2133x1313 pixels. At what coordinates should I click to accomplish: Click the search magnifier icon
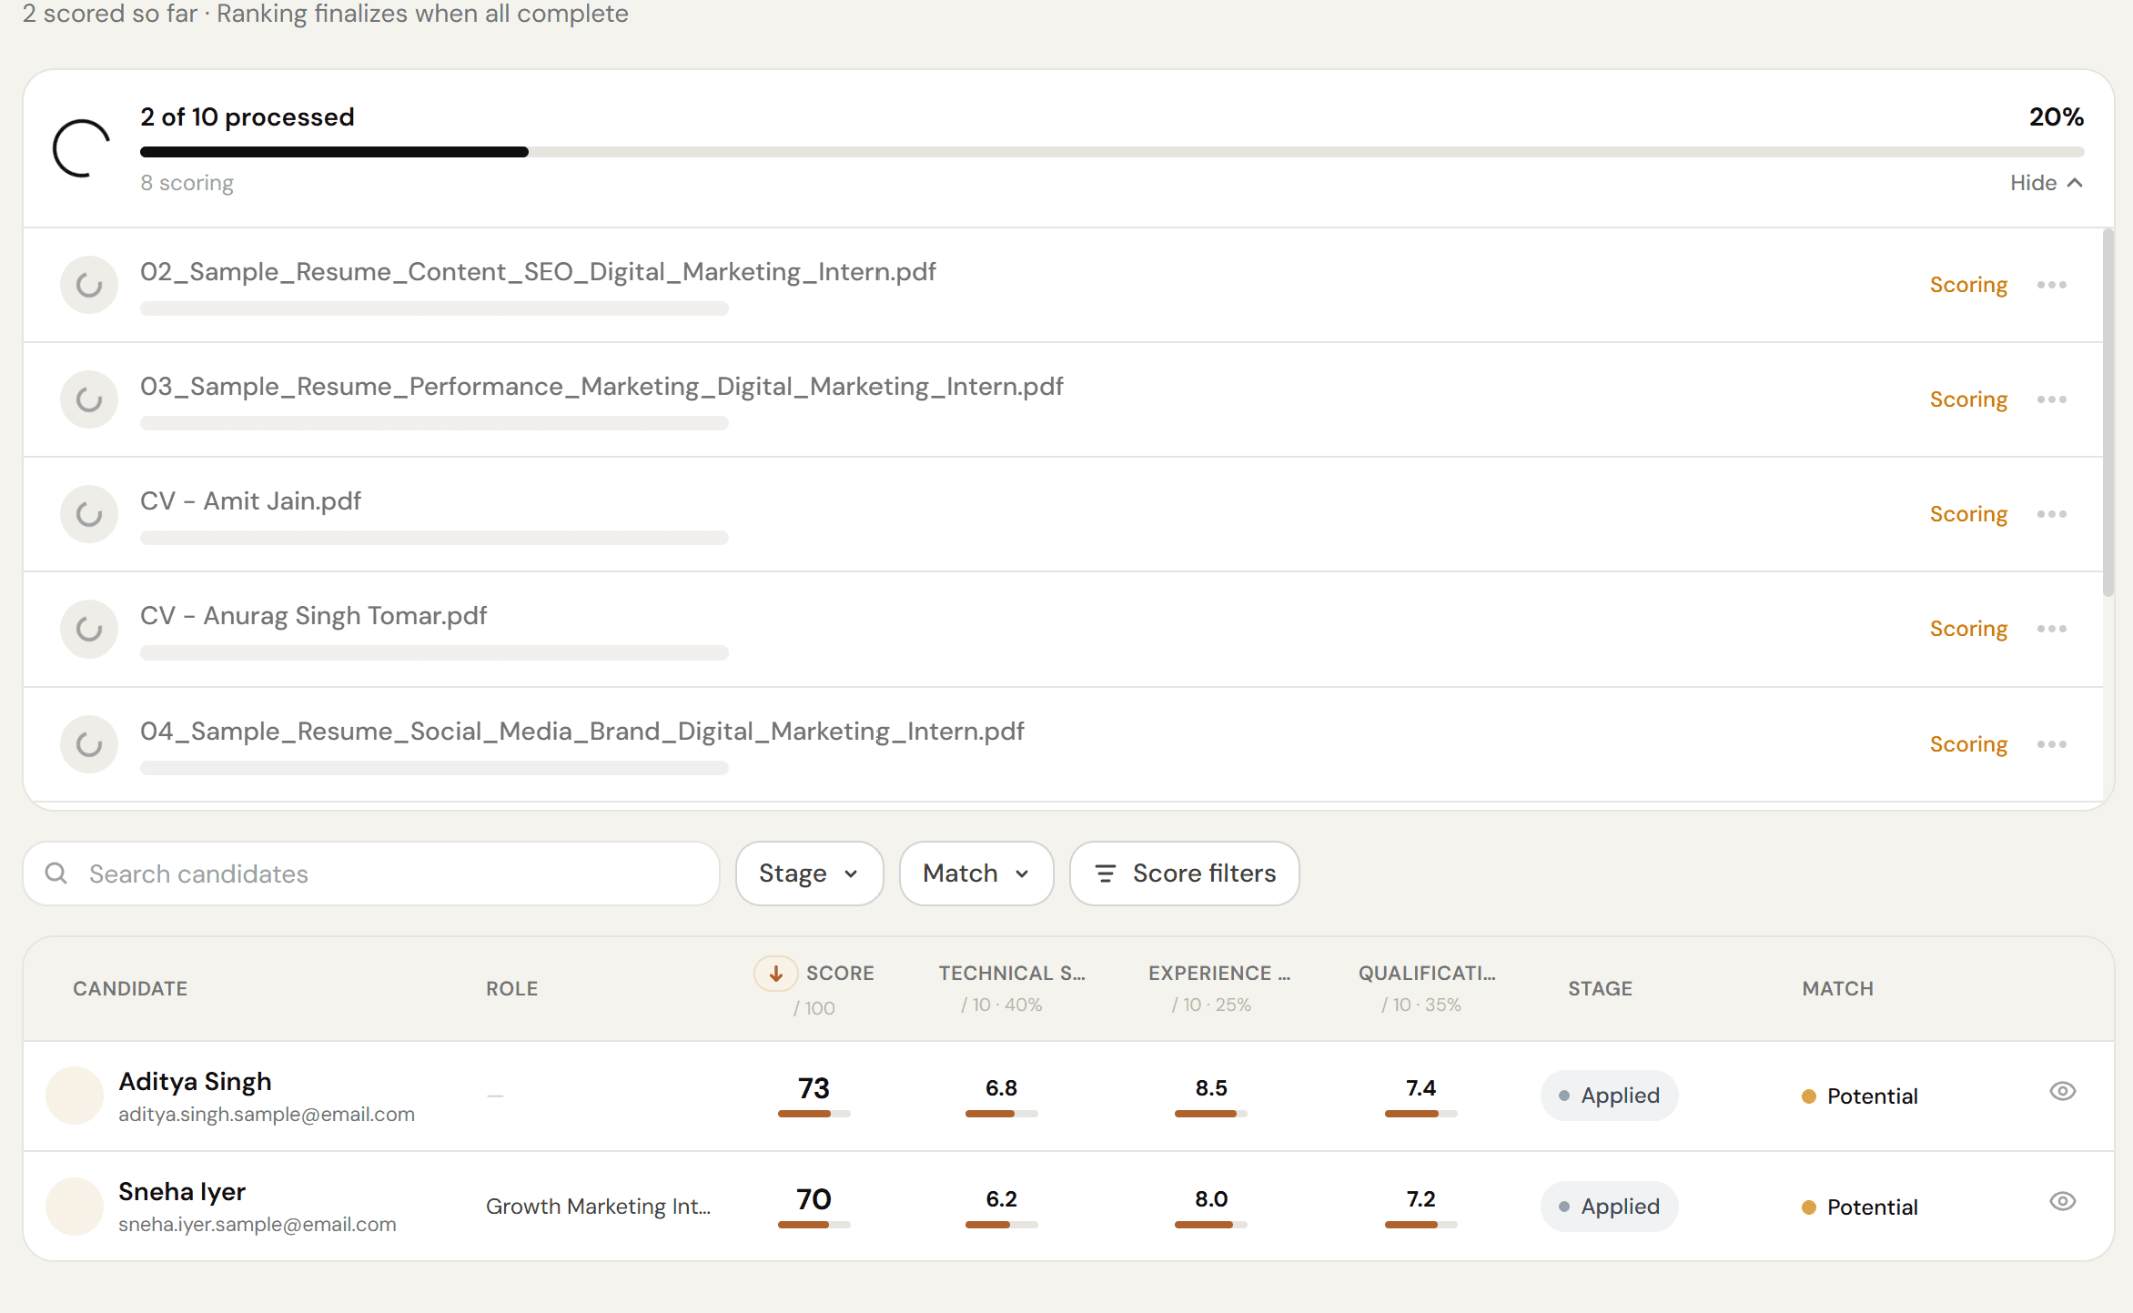tap(56, 874)
